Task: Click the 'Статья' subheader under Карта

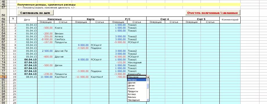Action: pos(100,22)
